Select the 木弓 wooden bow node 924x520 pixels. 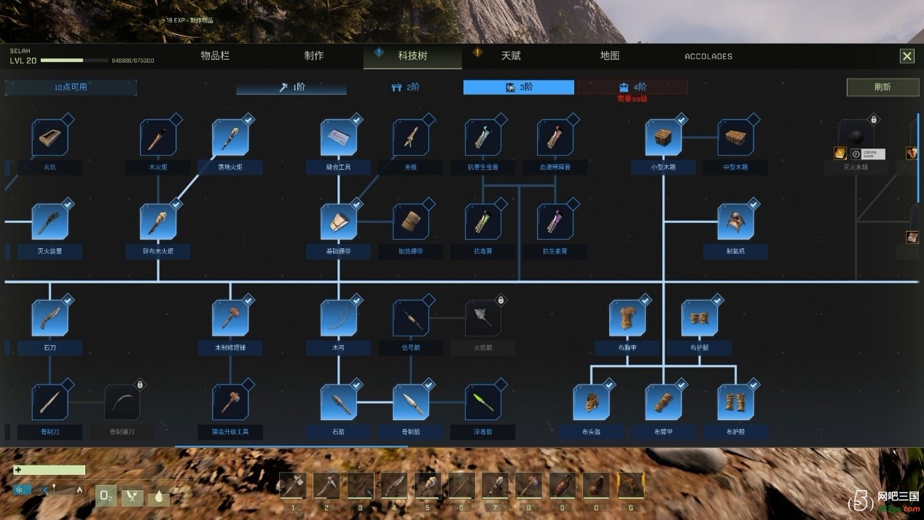pos(339,318)
